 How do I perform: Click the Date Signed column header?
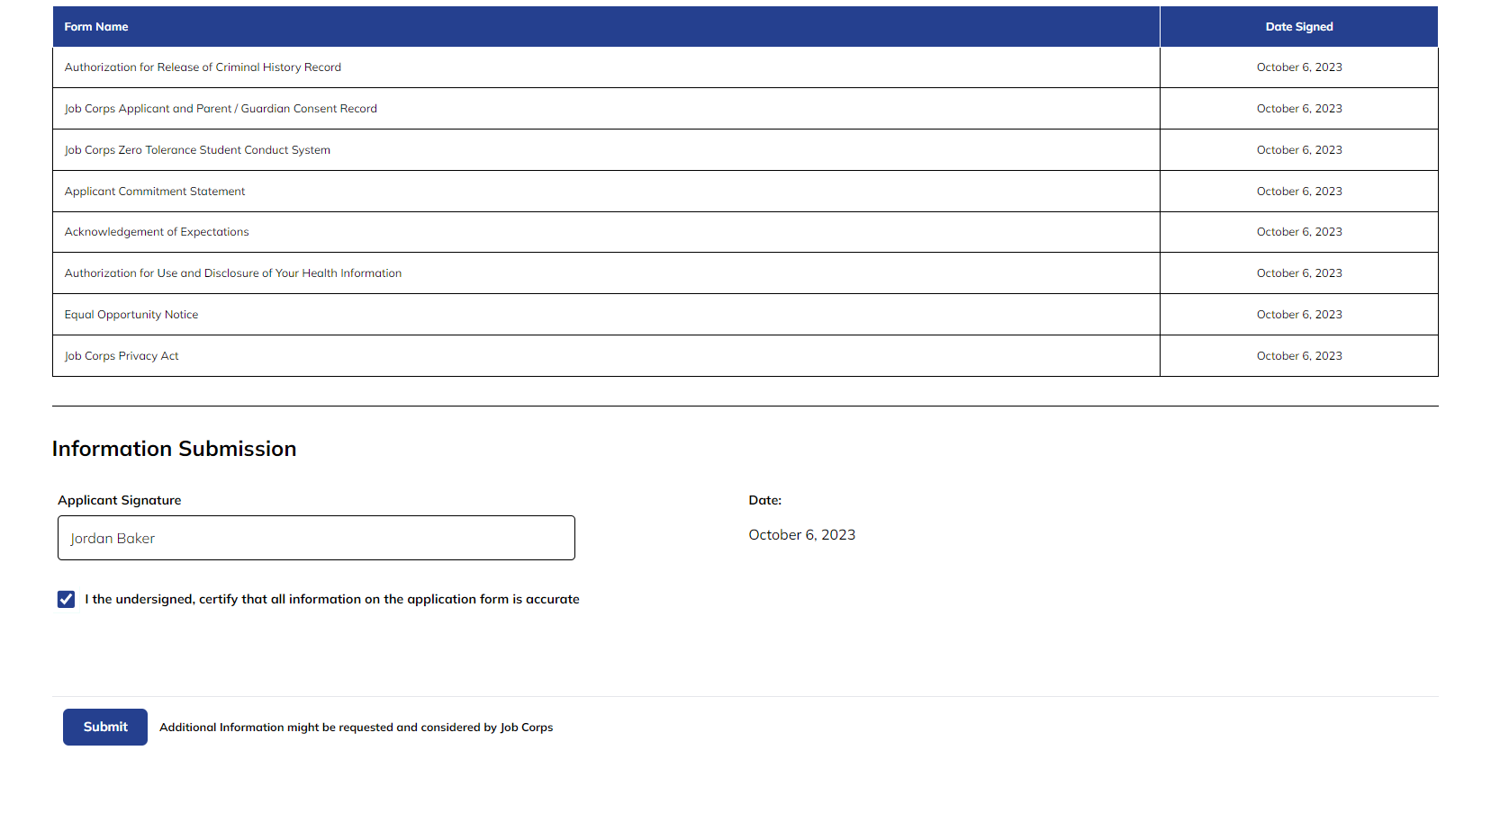[1299, 26]
